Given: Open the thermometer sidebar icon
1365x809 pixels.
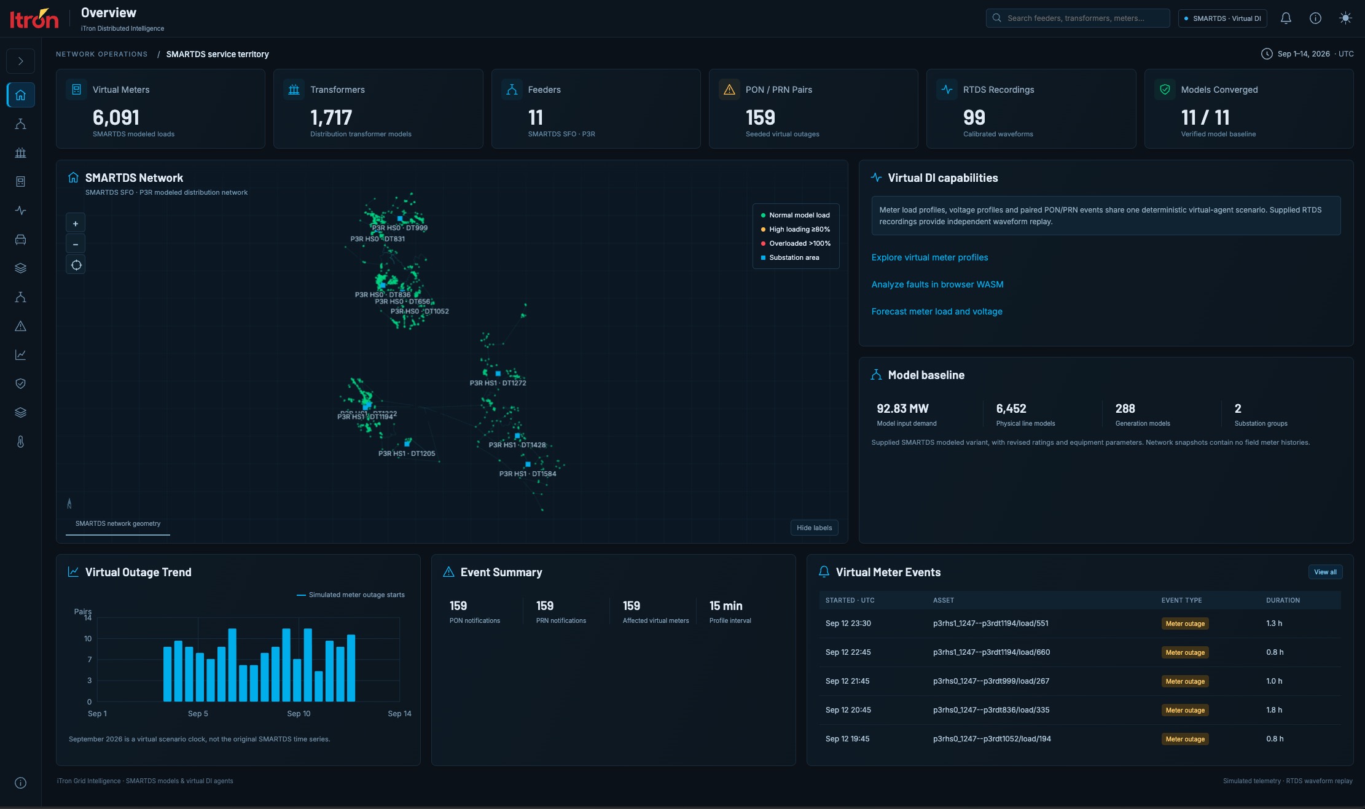Looking at the screenshot, I should (20, 442).
